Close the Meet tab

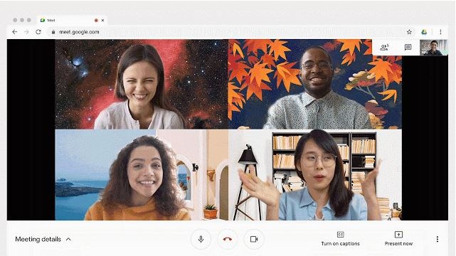tap(102, 21)
